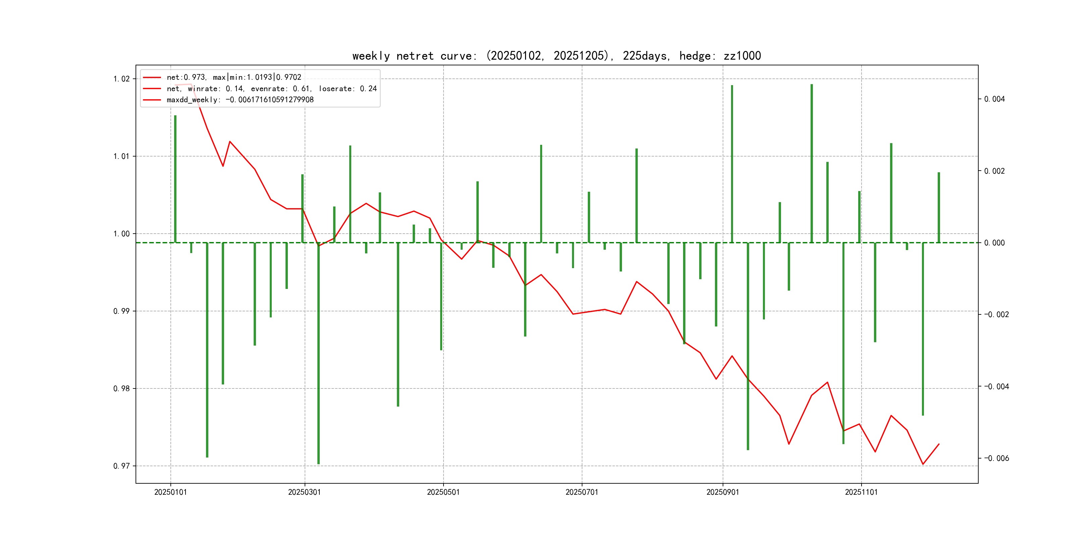Screen dimensions: 1087x543
Task: Click the chart title text
Action: tap(556, 56)
